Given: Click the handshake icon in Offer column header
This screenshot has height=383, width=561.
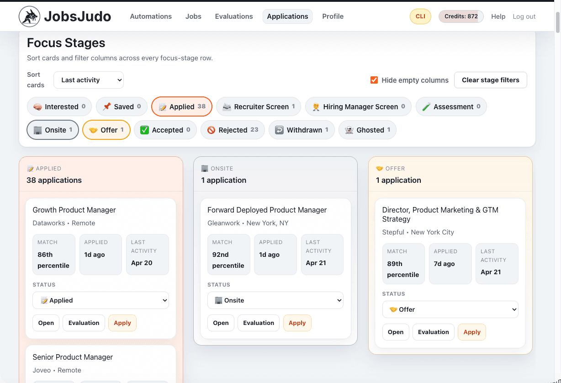Looking at the screenshot, I should [380, 169].
